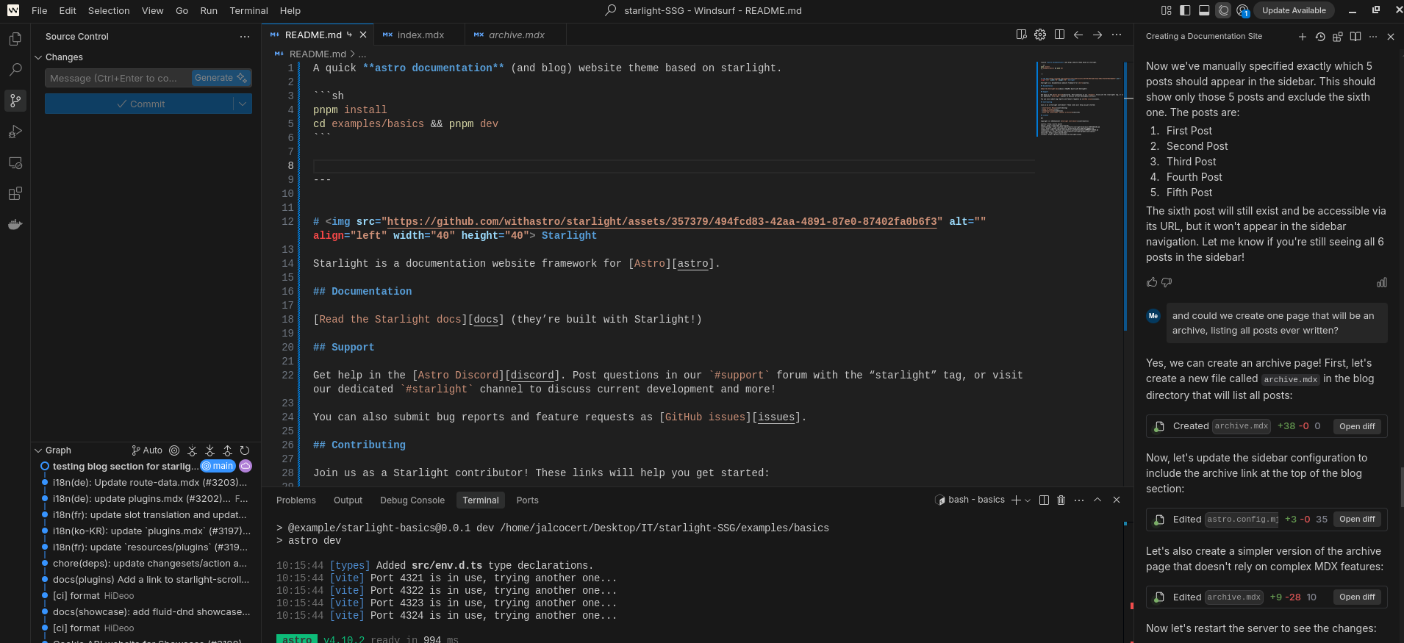This screenshot has width=1404, height=643.
Task: Select the Source Control activity bar icon
Action: click(15, 101)
